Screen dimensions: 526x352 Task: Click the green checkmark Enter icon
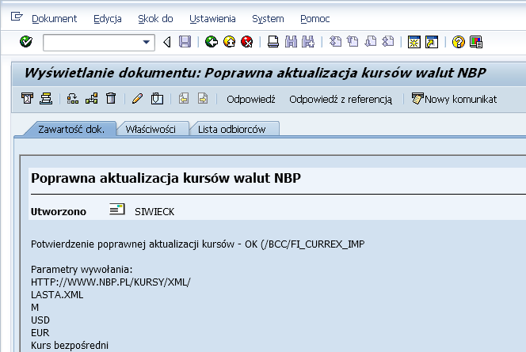click(26, 42)
